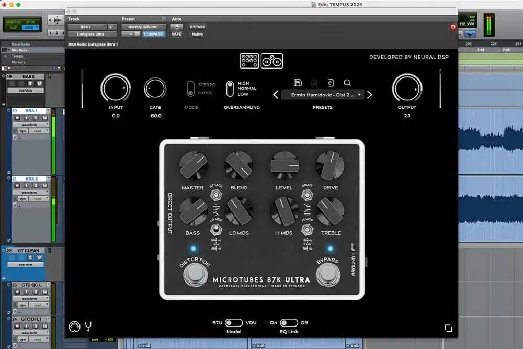The width and height of the screenshot is (523, 349).
Task: Select SPOT edit mode
Action: pos(30,21)
